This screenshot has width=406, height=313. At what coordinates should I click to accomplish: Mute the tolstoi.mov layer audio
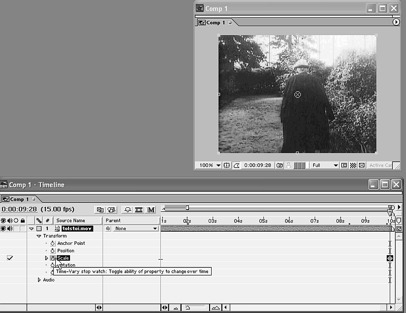10,229
